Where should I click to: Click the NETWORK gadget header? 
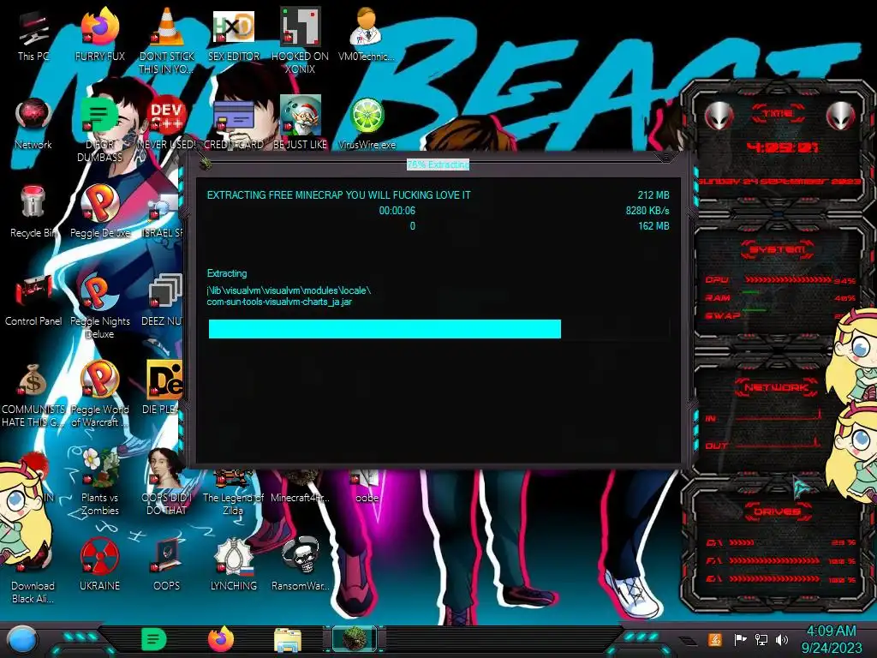pos(778,387)
